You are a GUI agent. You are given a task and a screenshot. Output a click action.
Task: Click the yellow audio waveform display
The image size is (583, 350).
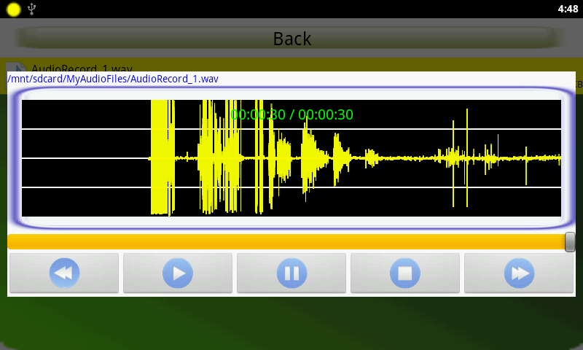(291, 158)
